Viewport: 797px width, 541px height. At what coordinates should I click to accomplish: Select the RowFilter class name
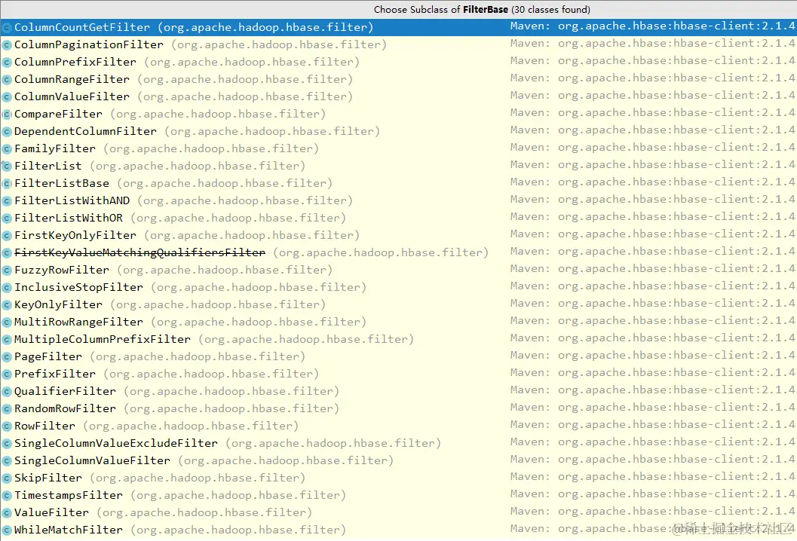pyautogui.click(x=44, y=426)
